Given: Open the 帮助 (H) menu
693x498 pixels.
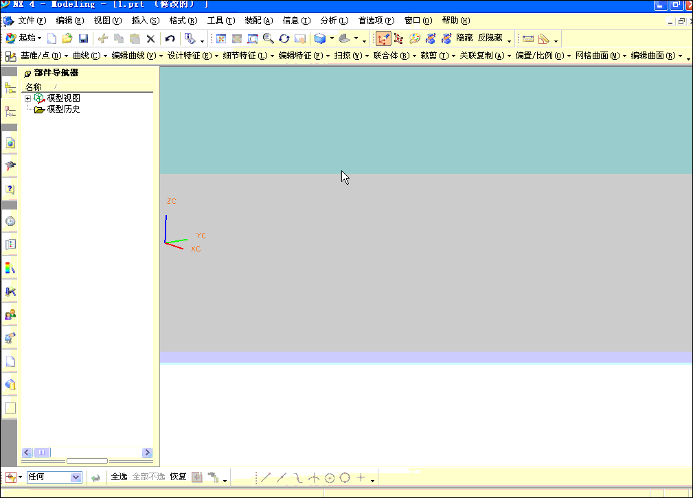Looking at the screenshot, I should click(455, 21).
